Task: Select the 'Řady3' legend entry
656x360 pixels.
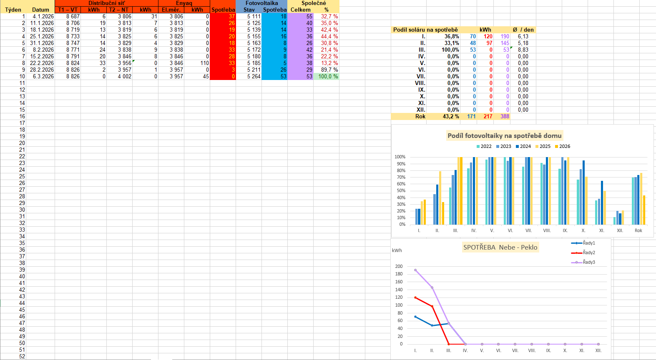Action: pyautogui.click(x=583, y=262)
